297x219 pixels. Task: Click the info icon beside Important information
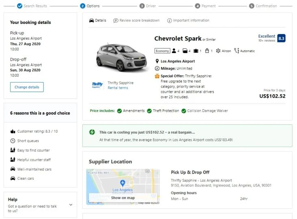coord(169,20)
